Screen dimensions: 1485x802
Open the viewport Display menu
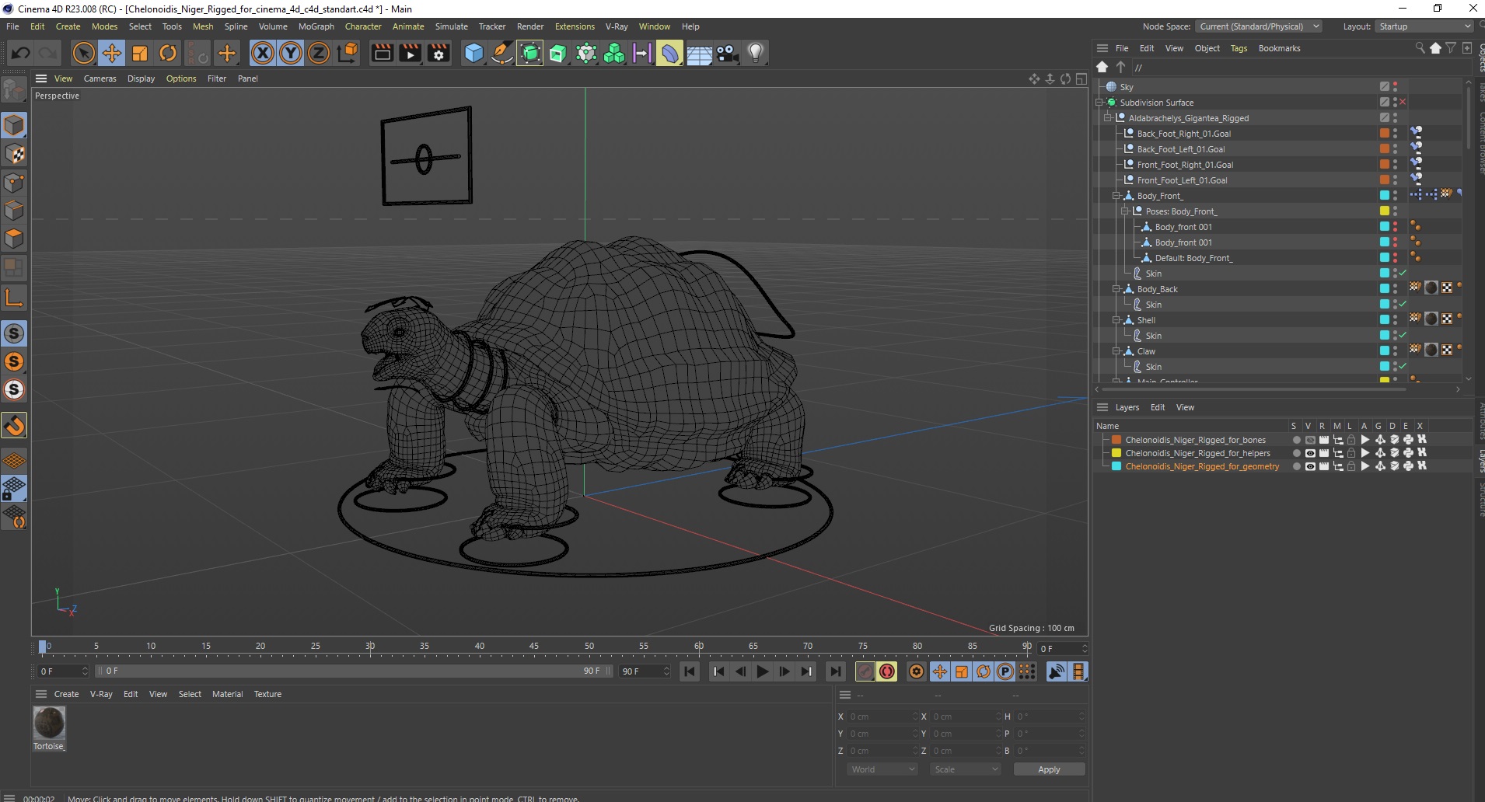[141, 78]
